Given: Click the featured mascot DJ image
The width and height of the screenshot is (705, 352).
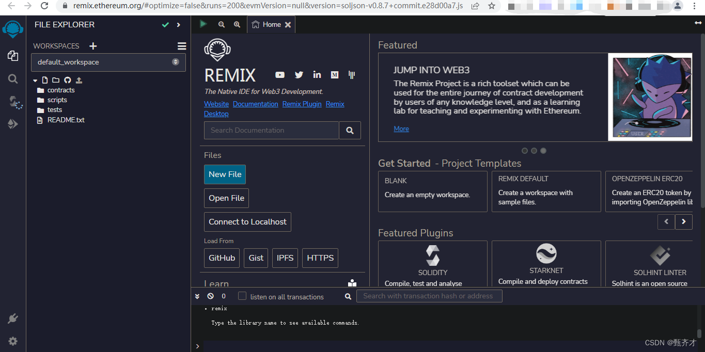Looking at the screenshot, I should tap(650, 97).
